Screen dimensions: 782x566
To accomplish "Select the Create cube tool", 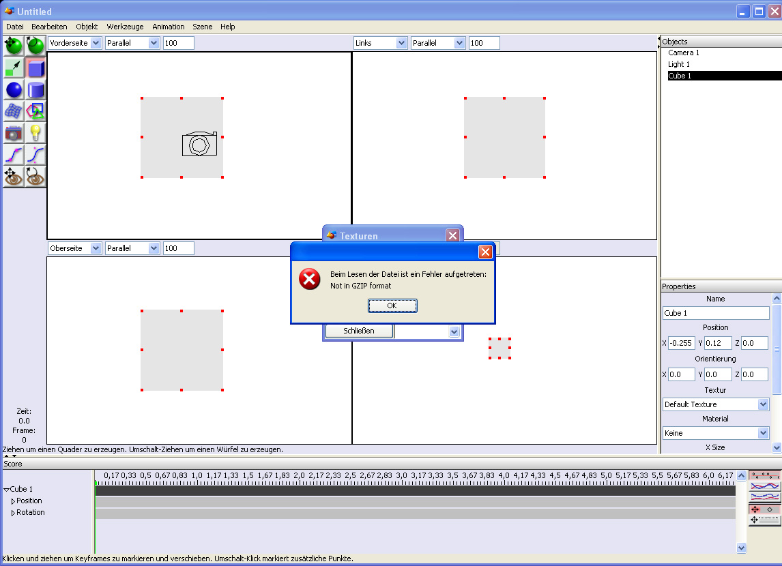I will pos(35,68).
